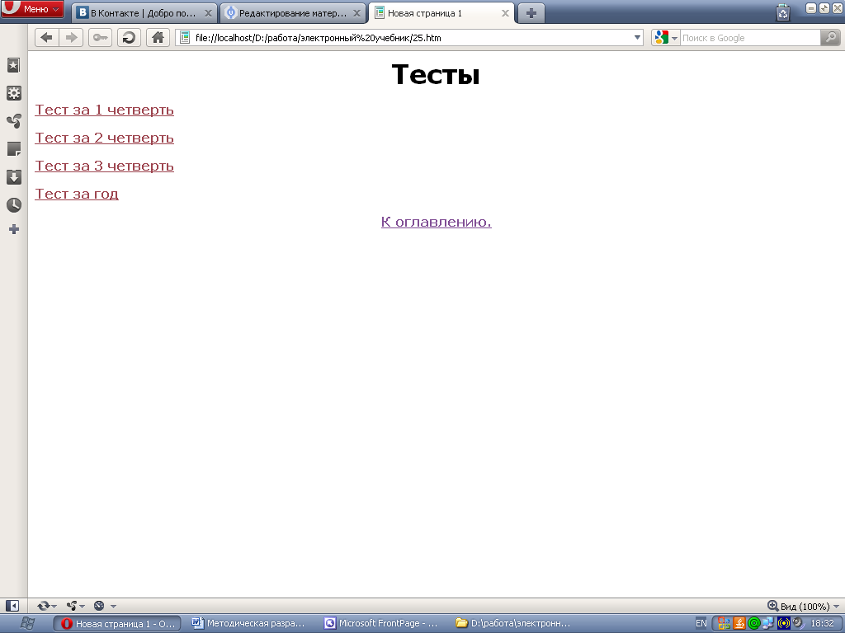Viewport: 845px width, 633px height.
Task: Switch to D:\работа\электронн... folder window
Action: tap(513, 623)
